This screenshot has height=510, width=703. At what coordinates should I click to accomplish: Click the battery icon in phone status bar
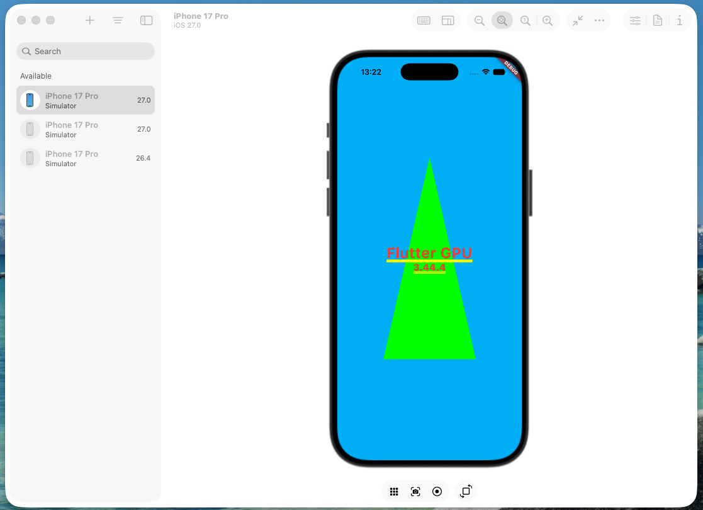point(499,72)
